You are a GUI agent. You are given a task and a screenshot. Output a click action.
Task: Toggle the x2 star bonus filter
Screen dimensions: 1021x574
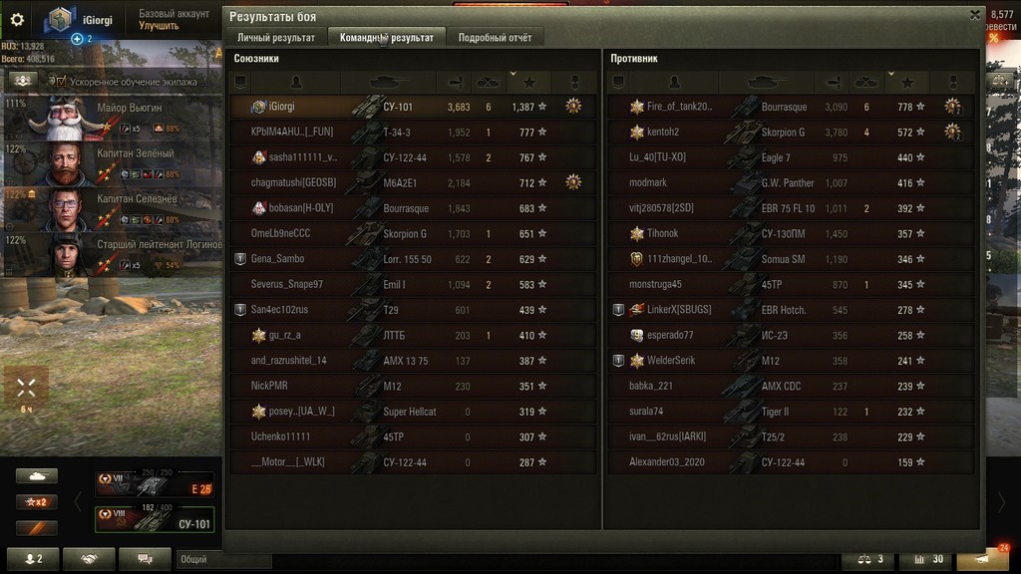(x=37, y=502)
